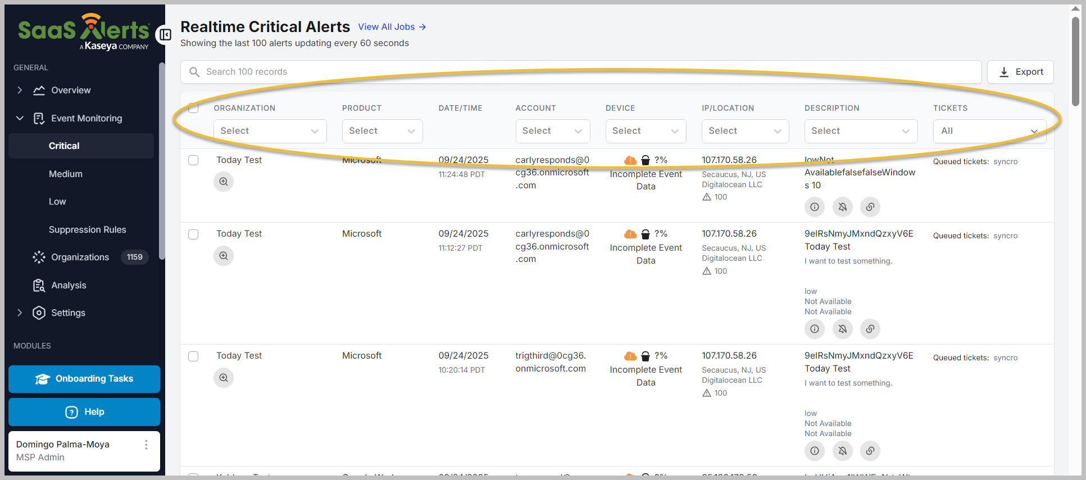The width and height of the screenshot is (1086, 480).
Task: Follow the View All Jobs link
Action: point(392,27)
